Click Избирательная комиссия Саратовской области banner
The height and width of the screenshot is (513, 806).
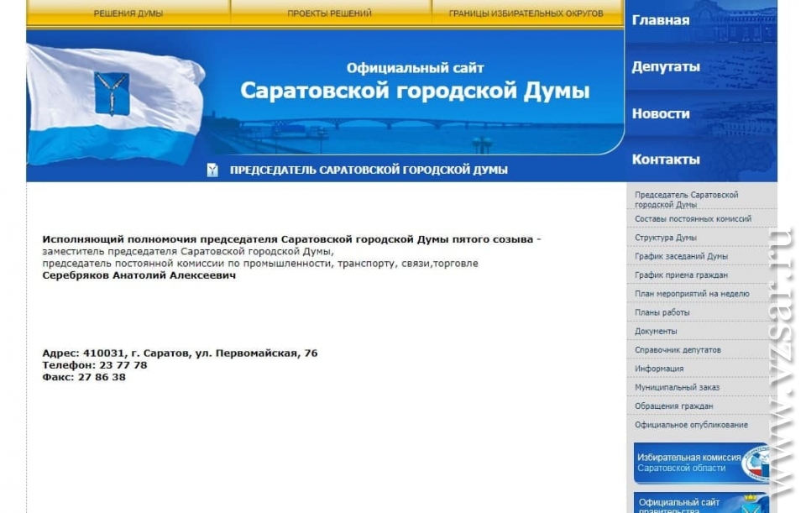[701, 463]
